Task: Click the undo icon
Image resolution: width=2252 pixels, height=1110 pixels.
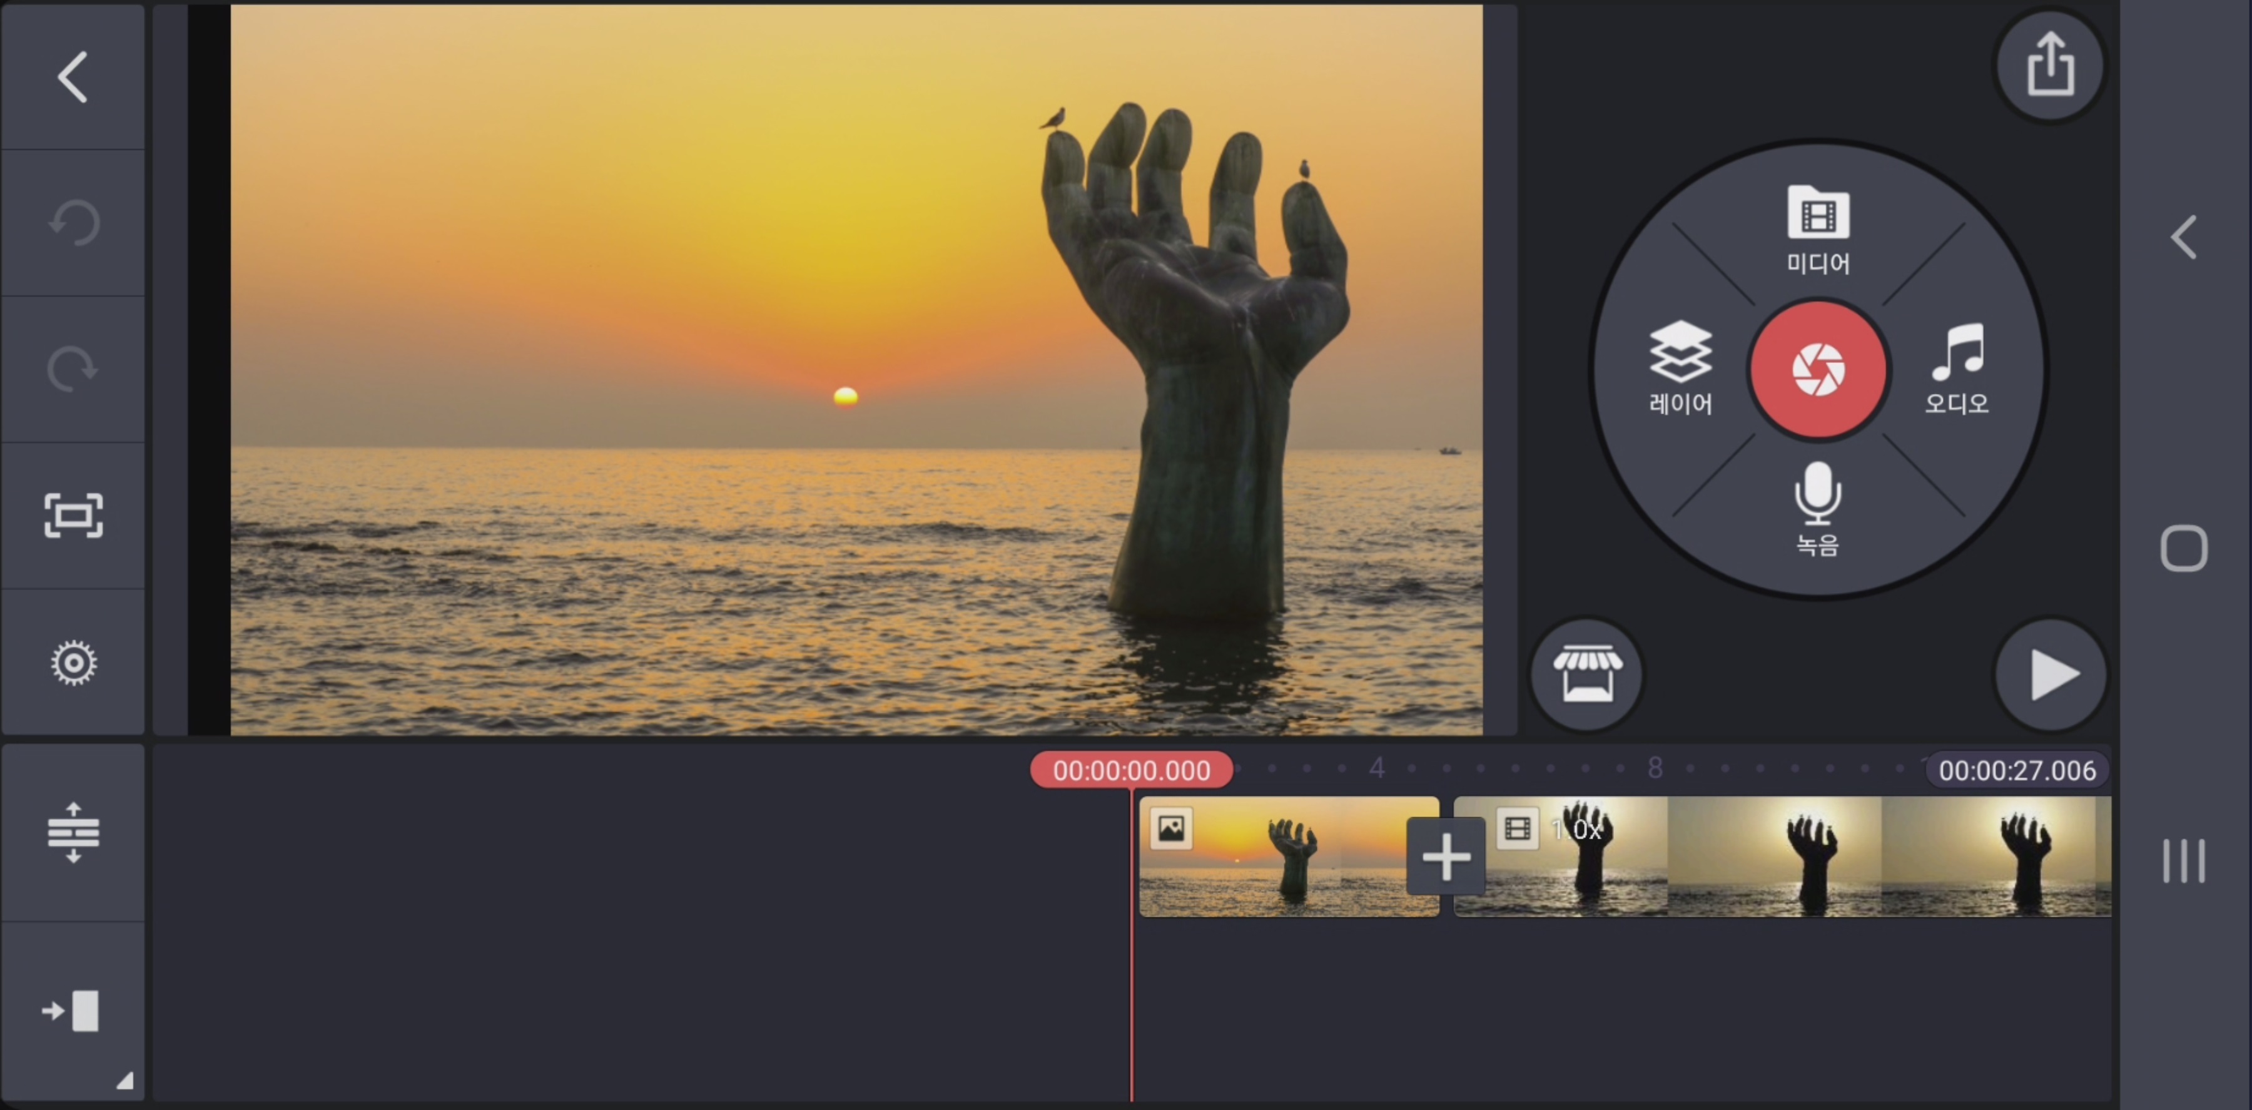Action: 73,223
